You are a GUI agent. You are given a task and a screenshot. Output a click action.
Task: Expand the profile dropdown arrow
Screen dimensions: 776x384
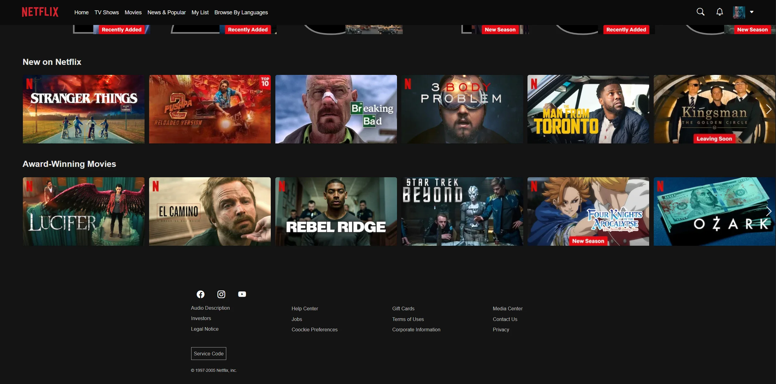752,12
